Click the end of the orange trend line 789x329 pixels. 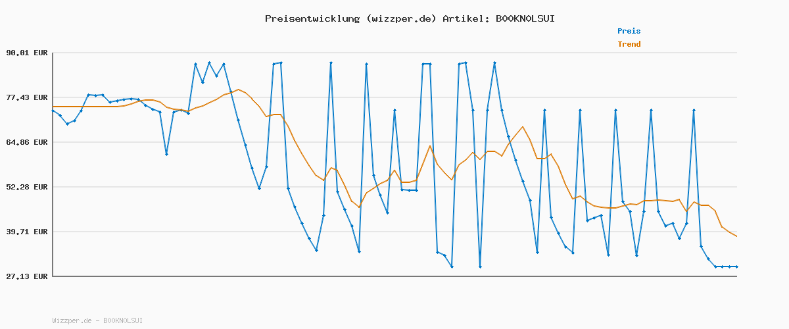pyautogui.click(x=736, y=236)
